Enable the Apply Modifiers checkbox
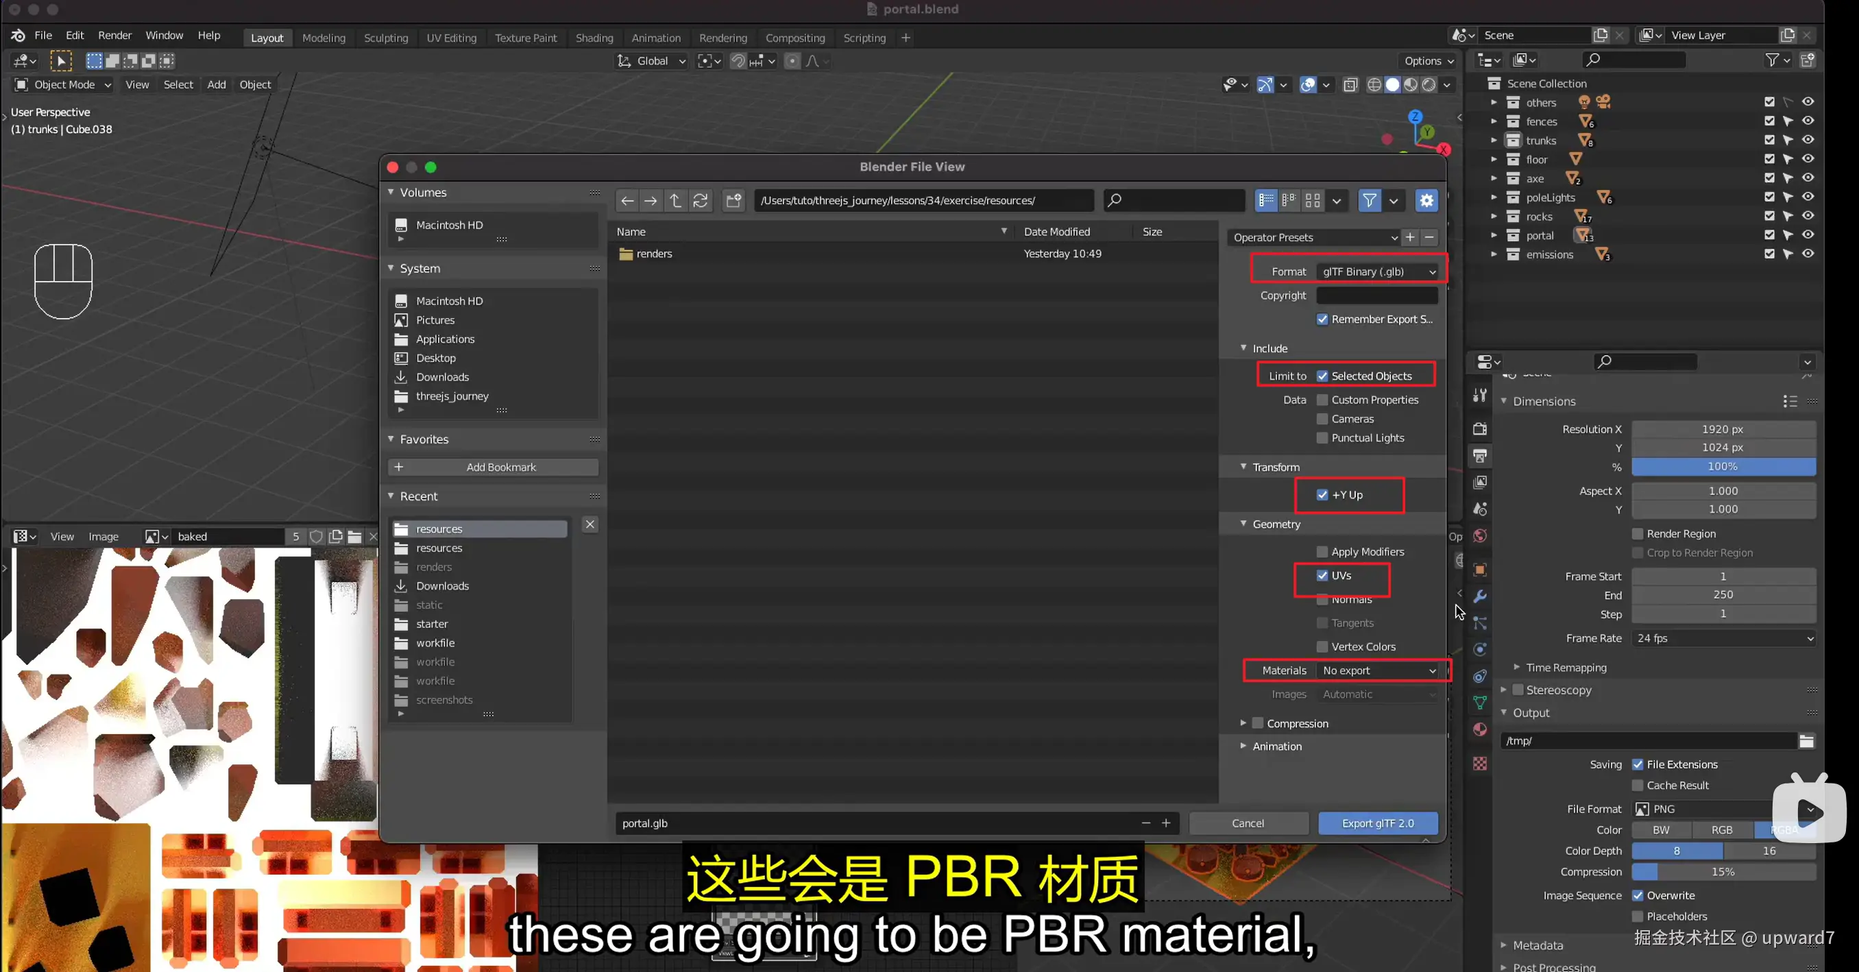The width and height of the screenshot is (1859, 972). (x=1322, y=552)
